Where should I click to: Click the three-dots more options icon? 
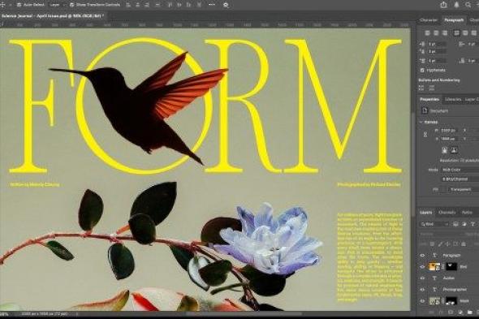pyautogui.click(x=211, y=5)
